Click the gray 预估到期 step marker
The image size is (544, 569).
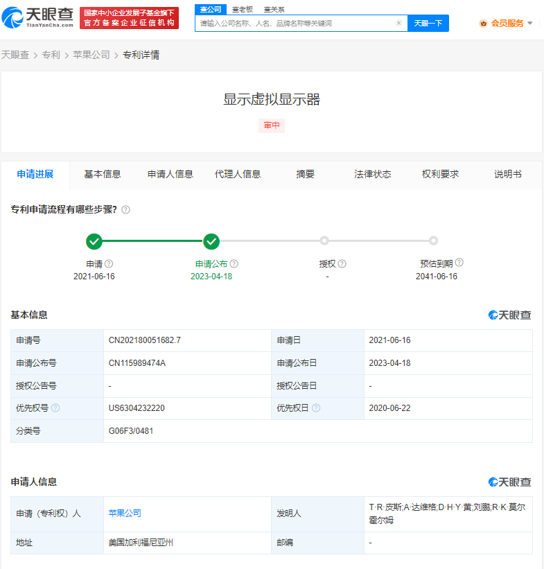[x=433, y=240]
